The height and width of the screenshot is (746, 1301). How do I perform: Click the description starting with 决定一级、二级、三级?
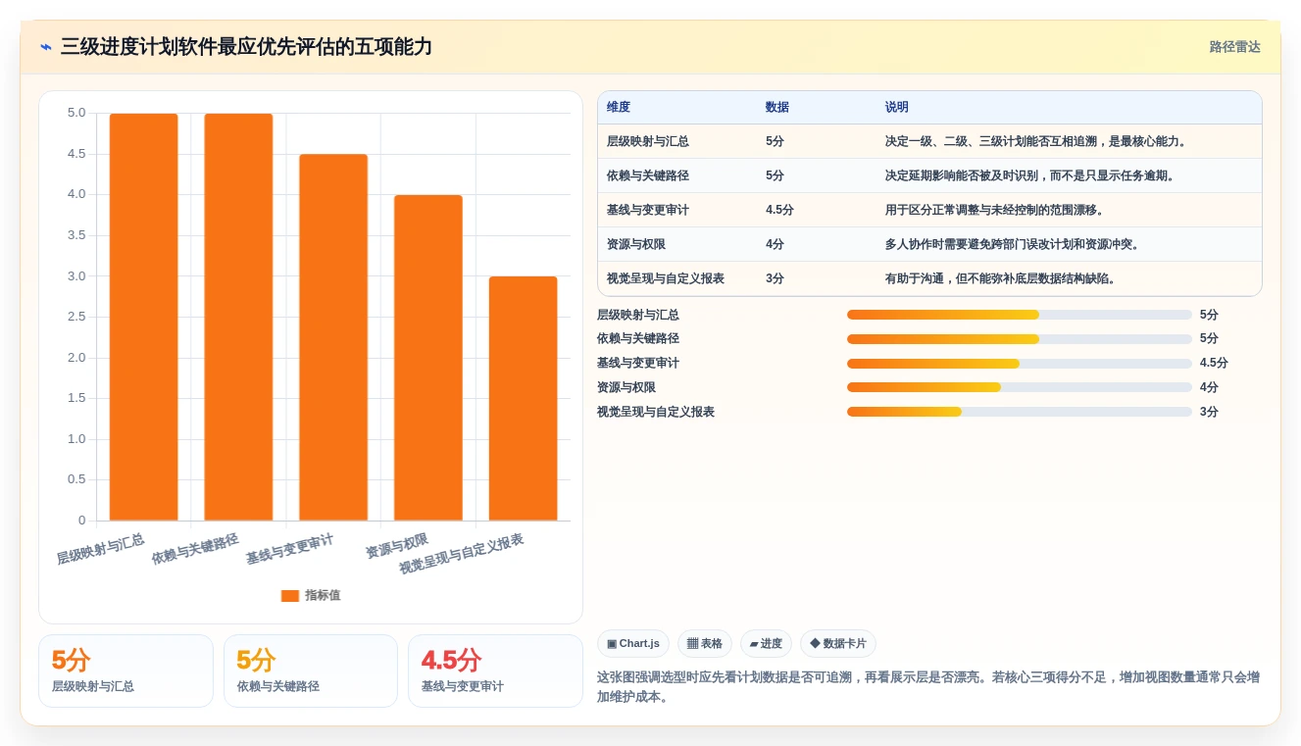point(1037,141)
